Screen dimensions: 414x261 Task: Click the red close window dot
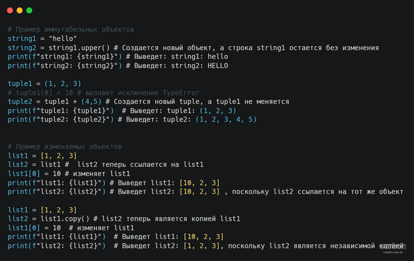tap(9, 11)
